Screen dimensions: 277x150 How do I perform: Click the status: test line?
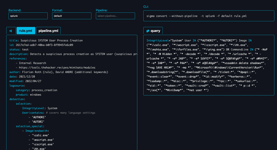coord(19,49)
